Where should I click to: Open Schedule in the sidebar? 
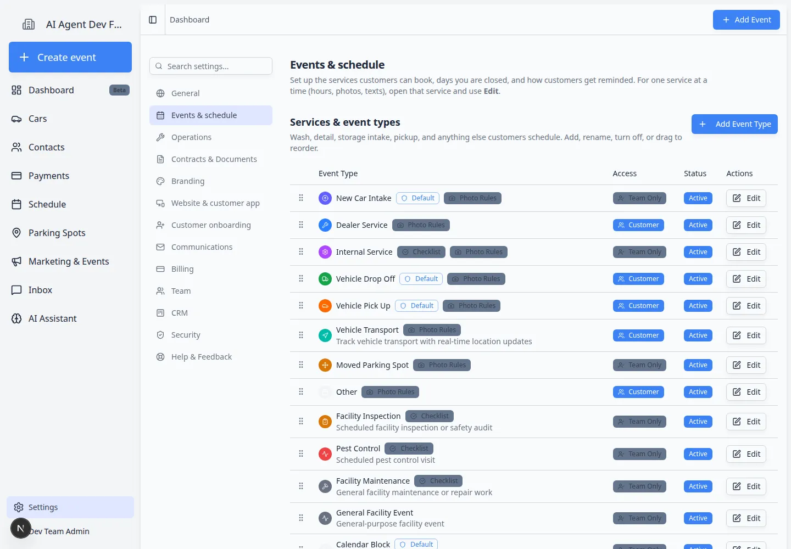tap(70, 204)
